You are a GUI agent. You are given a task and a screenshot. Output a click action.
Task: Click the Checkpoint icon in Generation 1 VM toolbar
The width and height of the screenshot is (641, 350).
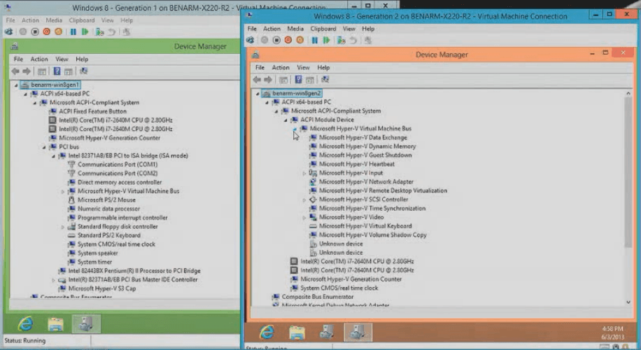click(x=99, y=31)
